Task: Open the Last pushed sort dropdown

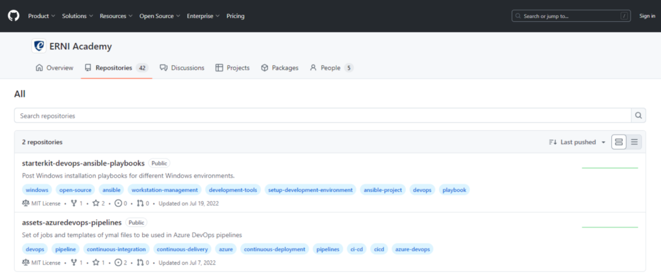Action: (577, 142)
